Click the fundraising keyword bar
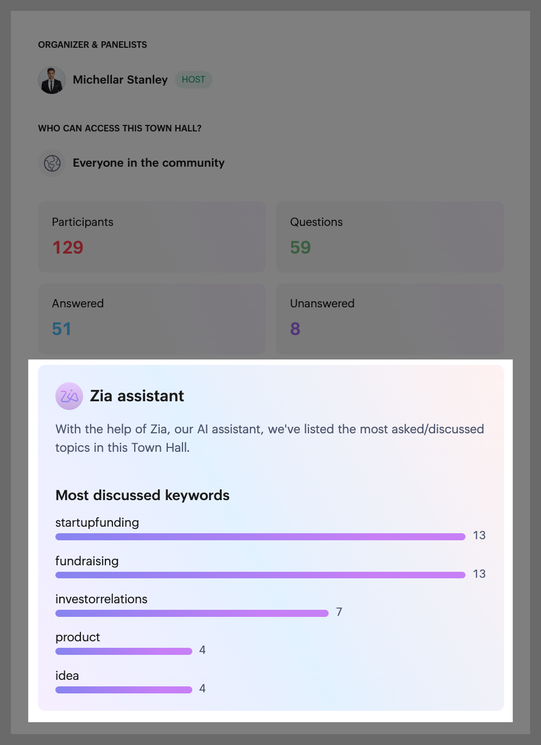The image size is (541, 745). pos(260,575)
